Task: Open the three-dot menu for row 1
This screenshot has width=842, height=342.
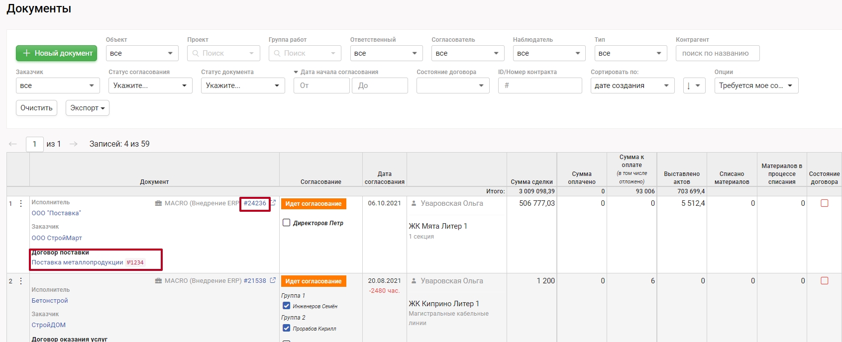Action: (21, 203)
